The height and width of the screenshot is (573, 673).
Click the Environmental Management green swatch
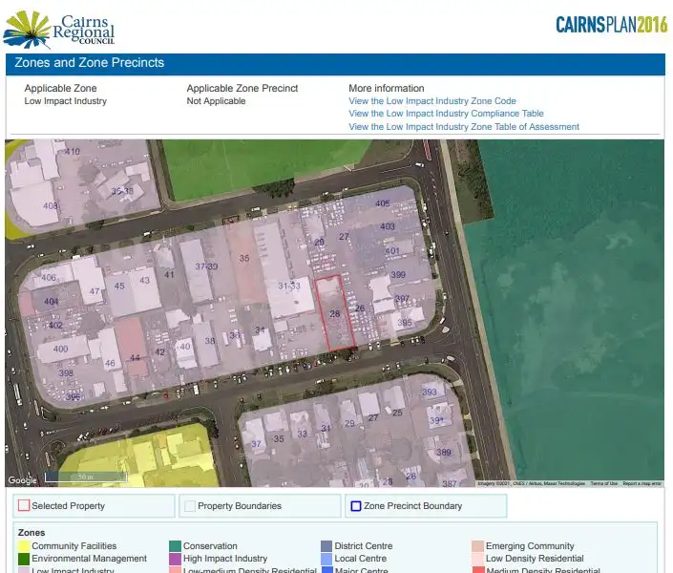click(24, 559)
